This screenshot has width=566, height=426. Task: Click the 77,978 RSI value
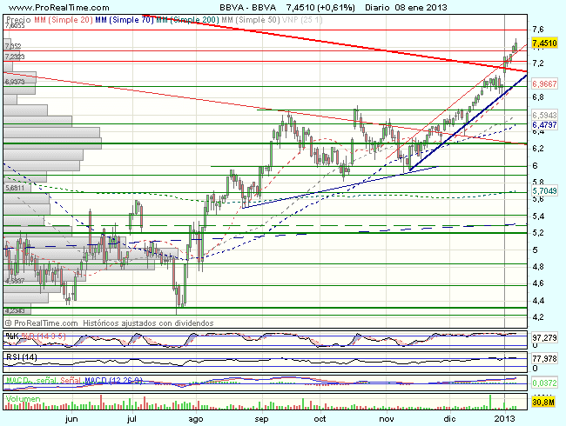[544, 359]
